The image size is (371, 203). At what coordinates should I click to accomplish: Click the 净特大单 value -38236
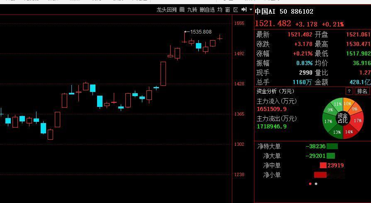point(315,146)
